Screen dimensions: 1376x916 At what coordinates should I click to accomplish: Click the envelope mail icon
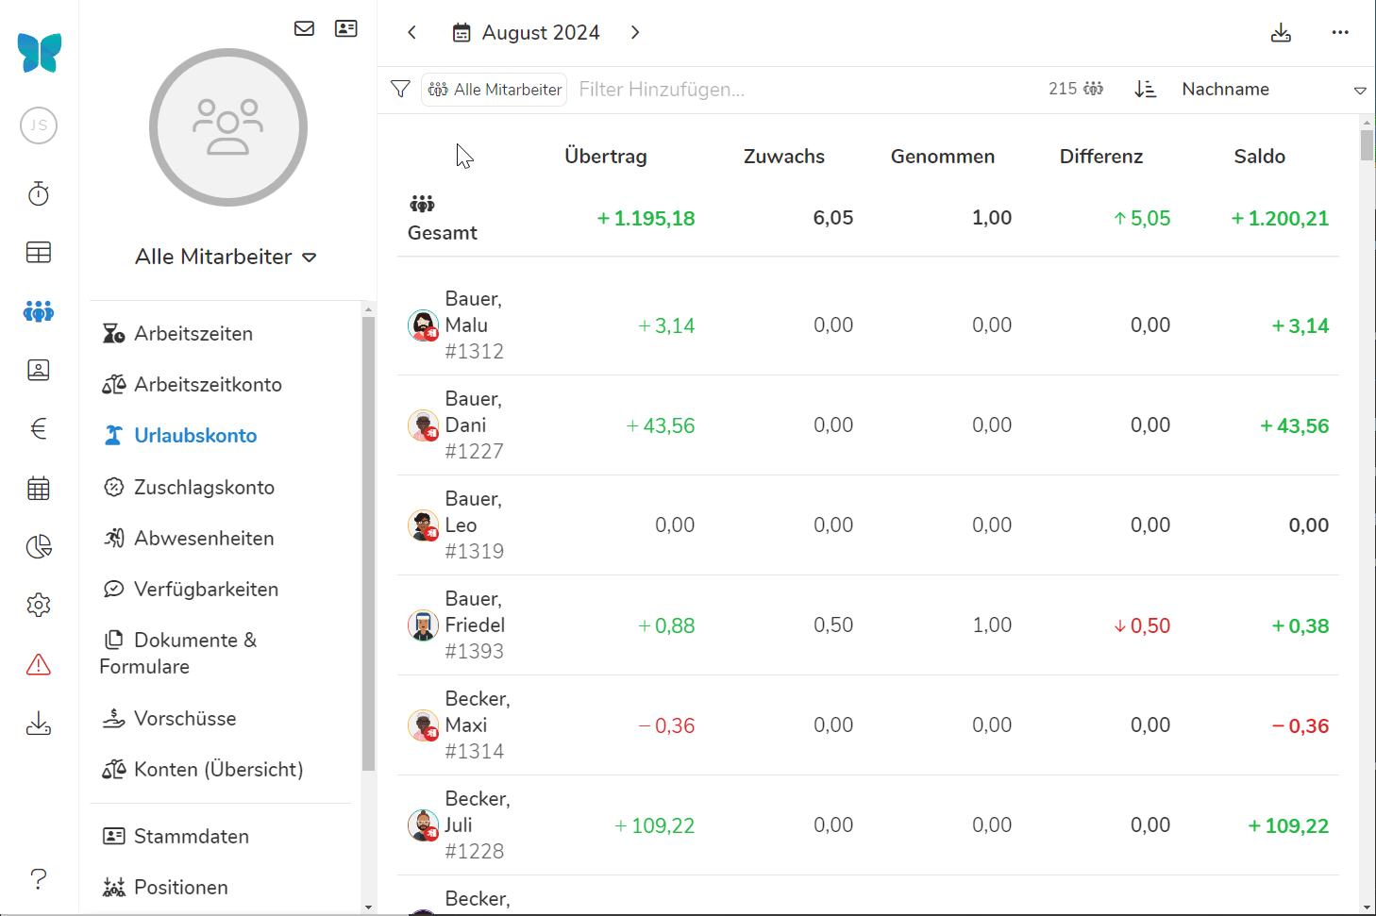(304, 28)
